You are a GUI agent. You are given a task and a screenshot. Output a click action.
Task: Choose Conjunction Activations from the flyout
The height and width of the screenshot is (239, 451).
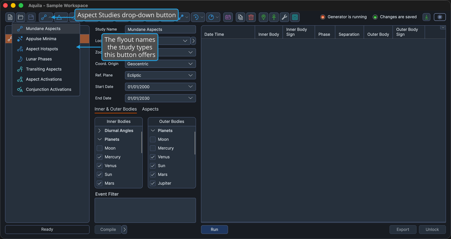pos(46,89)
